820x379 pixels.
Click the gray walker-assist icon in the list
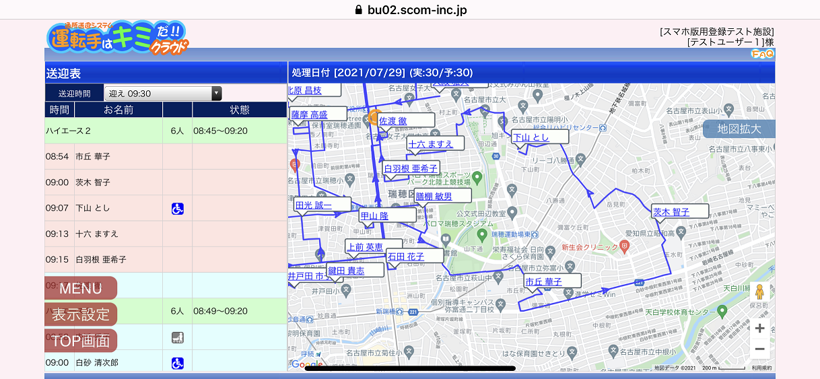tap(178, 337)
